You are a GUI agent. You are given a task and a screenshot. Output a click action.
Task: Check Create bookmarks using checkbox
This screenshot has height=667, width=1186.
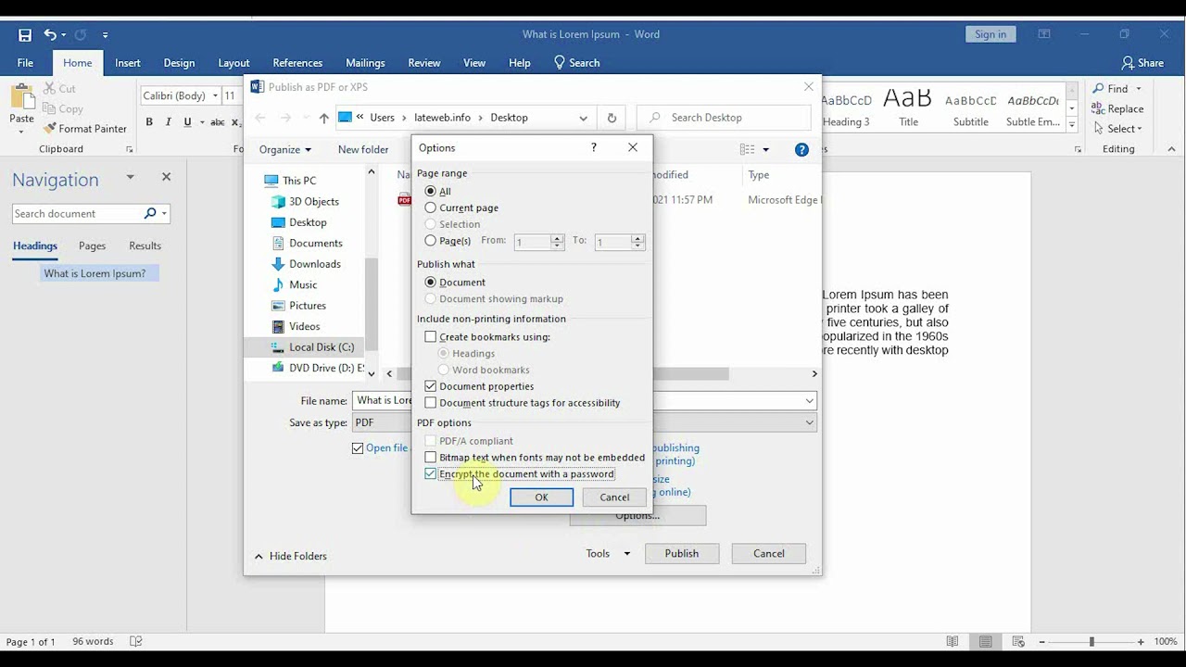[430, 337]
